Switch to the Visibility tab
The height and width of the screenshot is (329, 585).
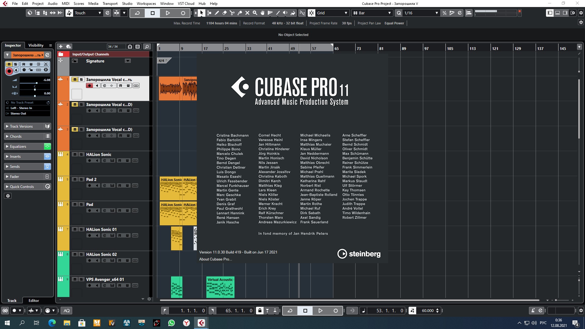coord(36,45)
